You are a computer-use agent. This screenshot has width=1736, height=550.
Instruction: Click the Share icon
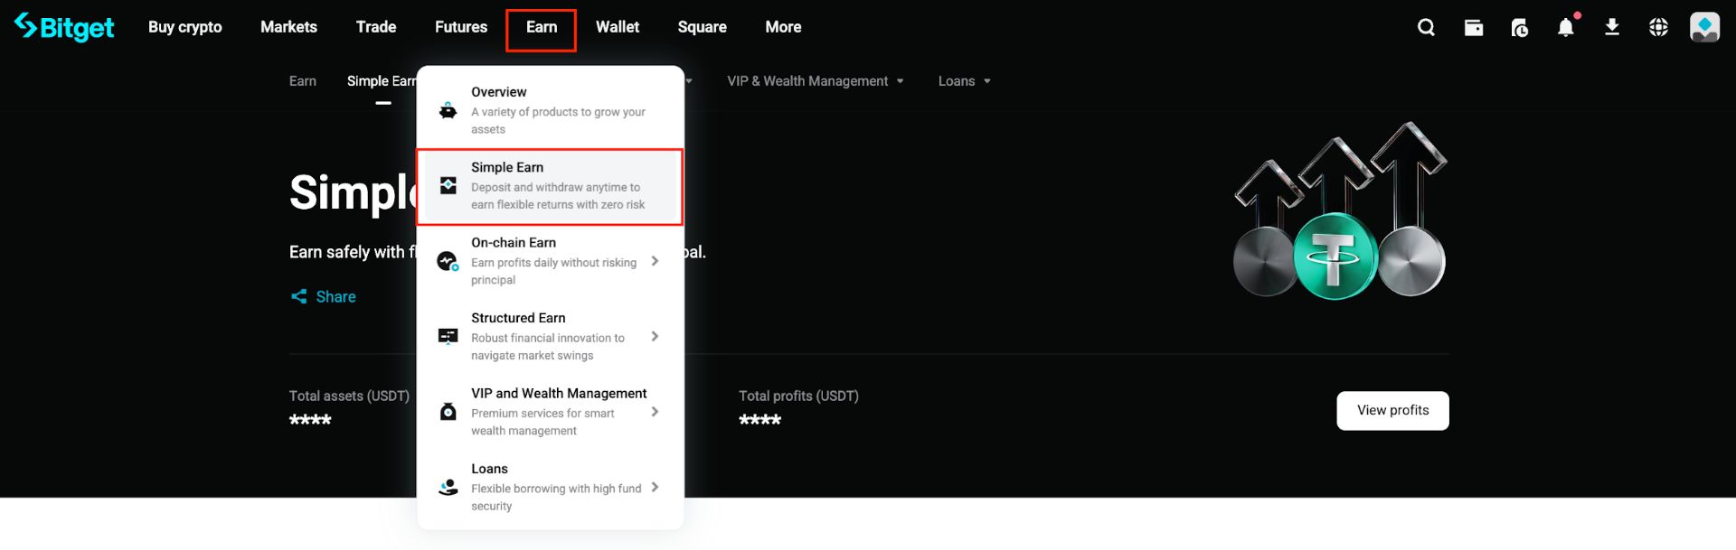299,296
